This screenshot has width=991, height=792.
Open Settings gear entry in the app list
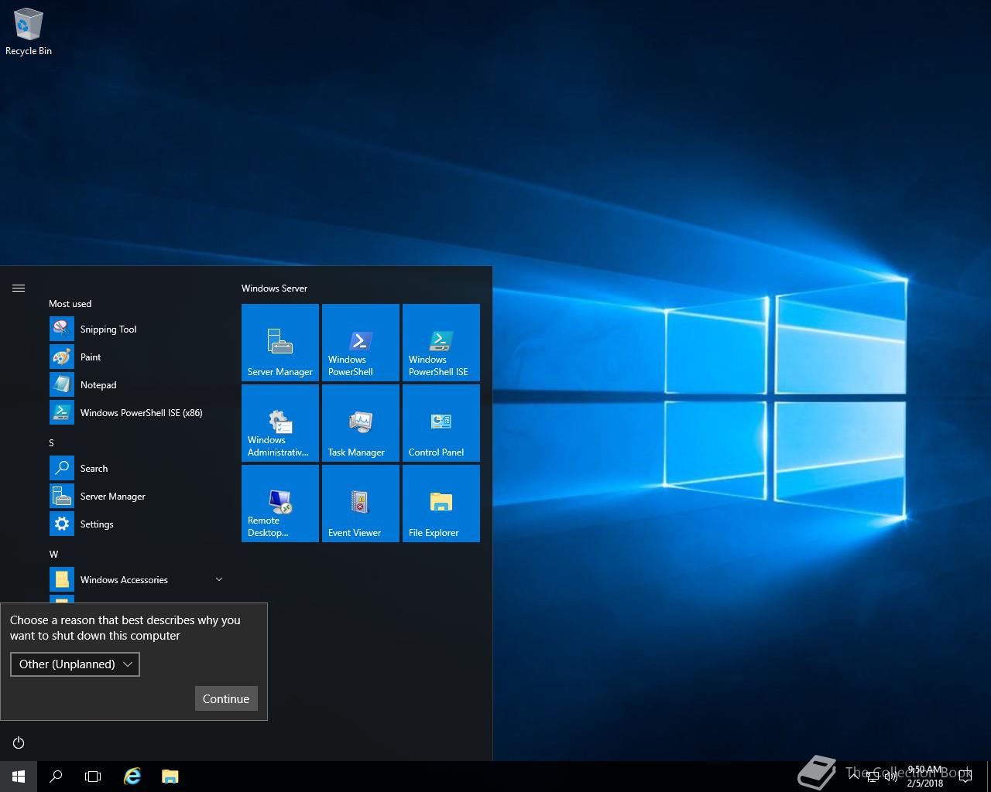[x=135, y=524]
